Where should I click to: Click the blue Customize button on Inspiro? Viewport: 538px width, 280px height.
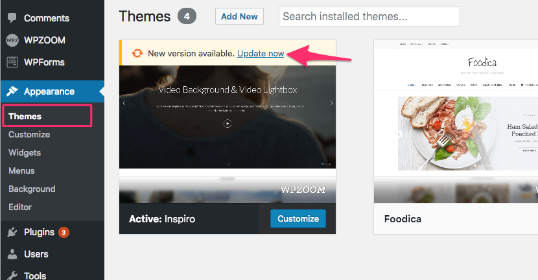pyautogui.click(x=298, y=218)
